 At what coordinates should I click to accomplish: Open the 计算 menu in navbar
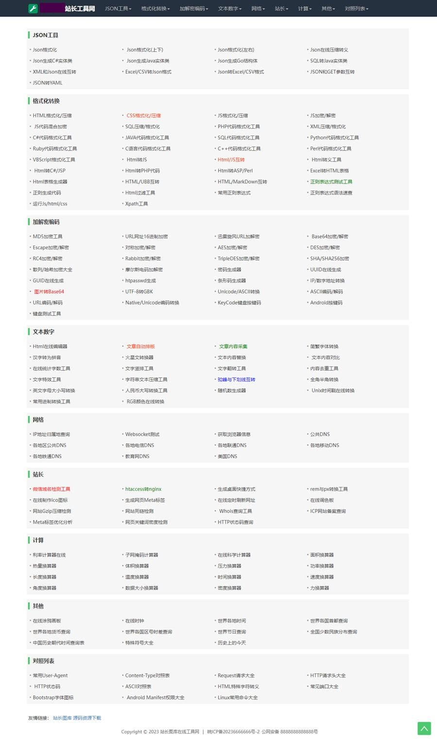pyautogui.click(x=304, y=9)
